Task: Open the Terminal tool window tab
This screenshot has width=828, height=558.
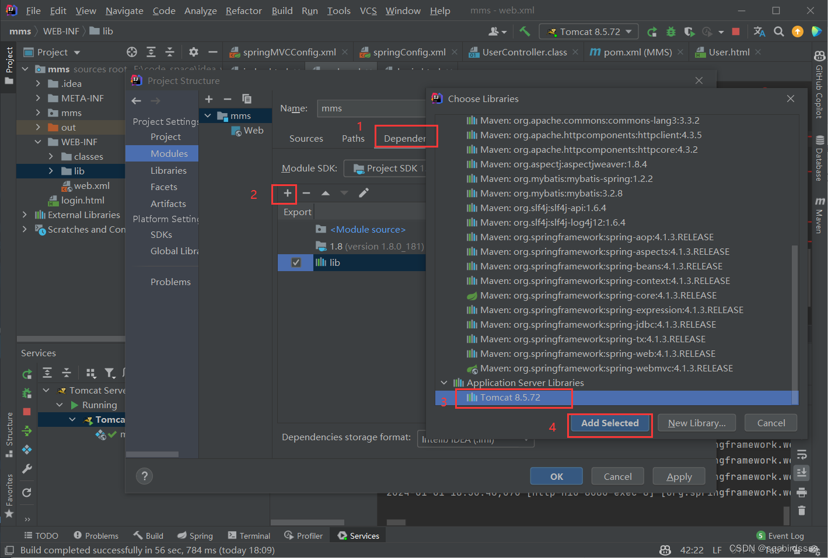Action: pyautogui.click(x=249, y=535)
